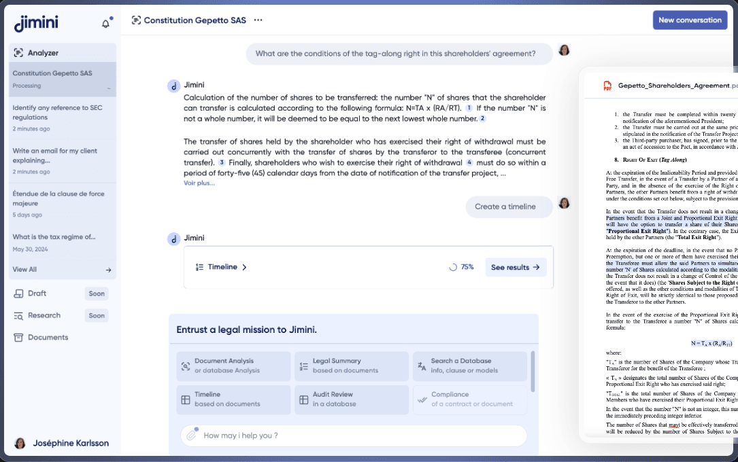This screenshot has height=462, width=738.
Task: Click See results button
Action: (x=516, y=267)
